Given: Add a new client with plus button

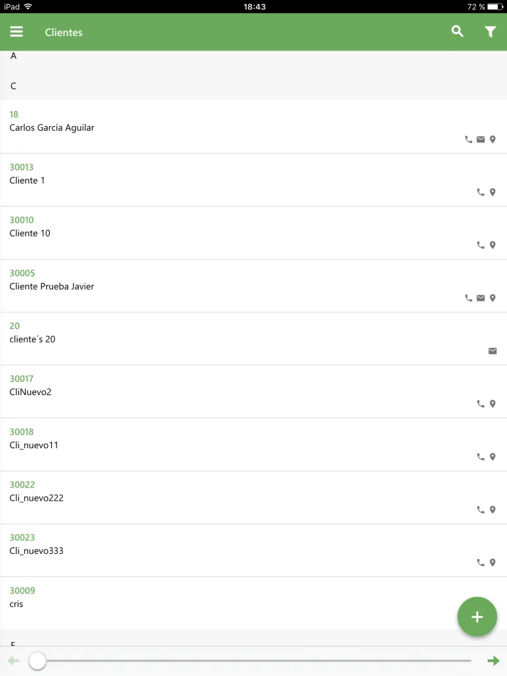Looking at the screenshot, I should pyautogui.click(x=477, y=616).
